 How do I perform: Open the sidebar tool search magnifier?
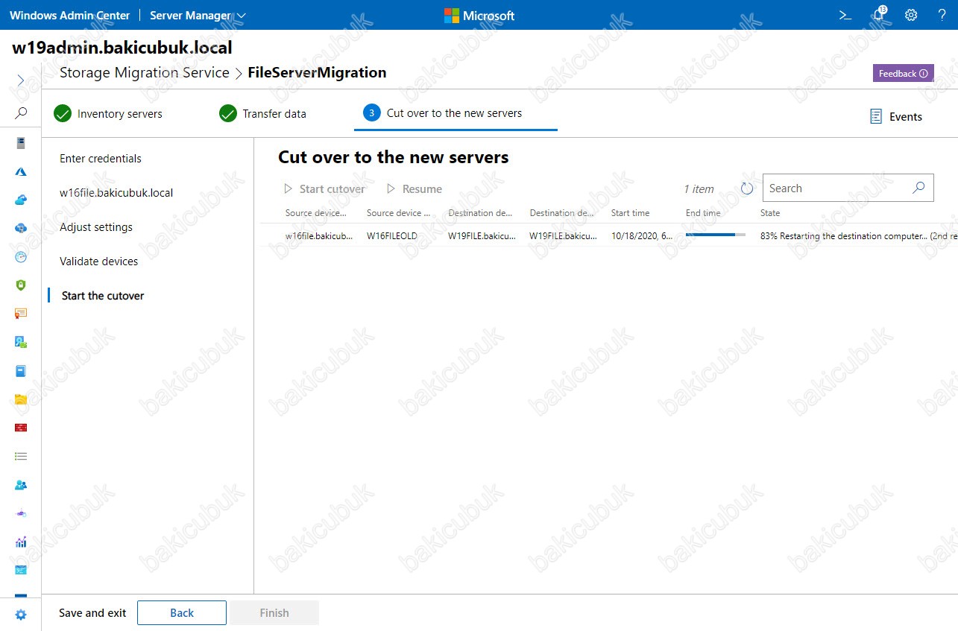(x=21, y=113)
